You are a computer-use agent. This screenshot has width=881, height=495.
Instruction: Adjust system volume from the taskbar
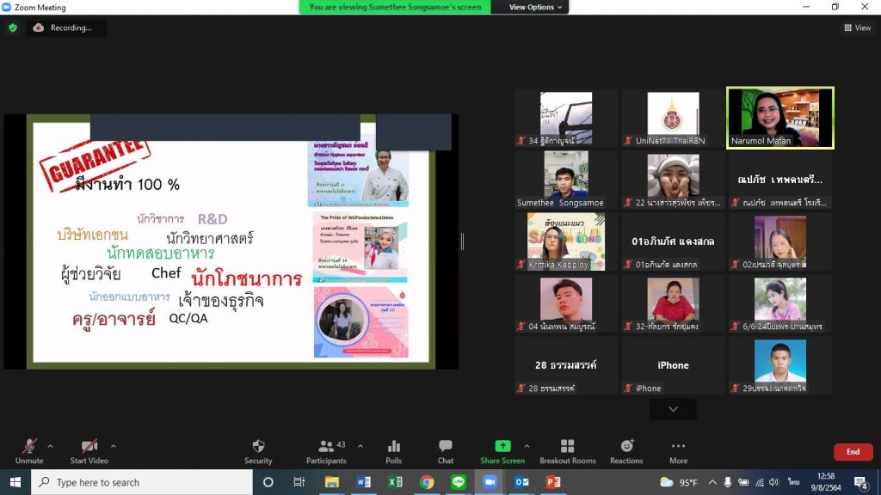(x=773, y=484)
